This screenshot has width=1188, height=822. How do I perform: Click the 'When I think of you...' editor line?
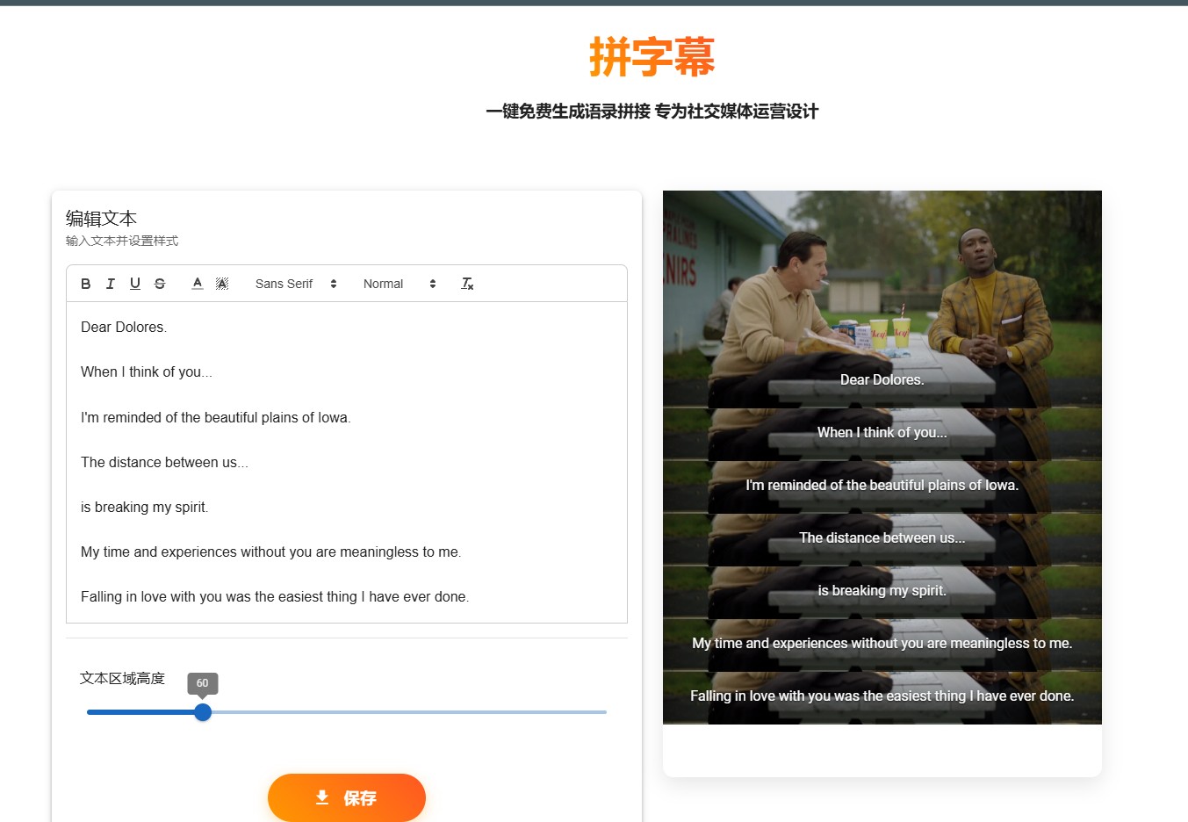coord(147,371)
